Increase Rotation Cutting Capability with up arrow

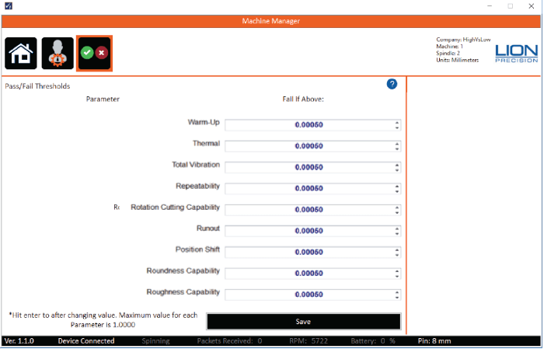397,207
